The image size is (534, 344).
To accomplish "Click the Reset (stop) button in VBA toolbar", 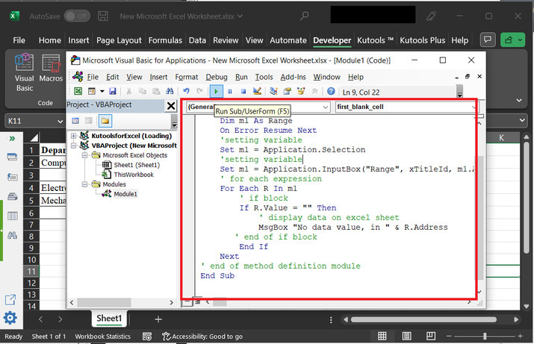I will coord(242,91).
